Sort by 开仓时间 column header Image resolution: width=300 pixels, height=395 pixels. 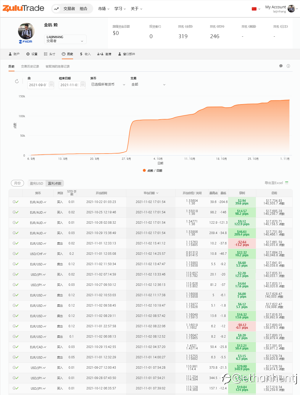click(101, 193)
